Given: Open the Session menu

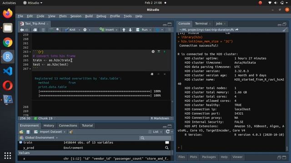Looking at the screenshot, I should pyautogui.click(x=76, y=16).
